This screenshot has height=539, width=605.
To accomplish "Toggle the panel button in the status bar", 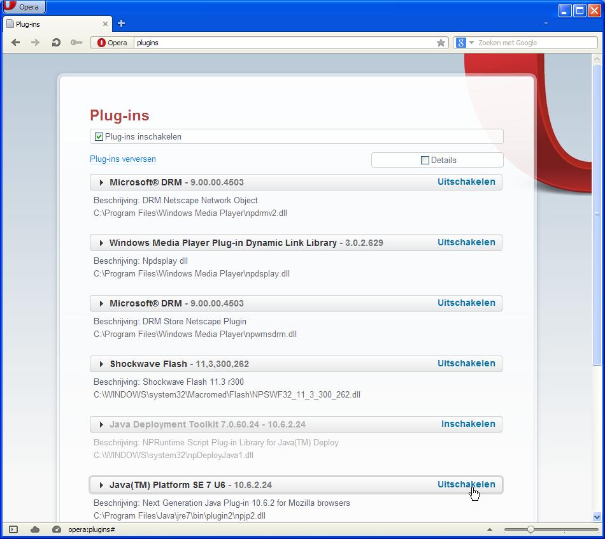I will coord(13,529).
